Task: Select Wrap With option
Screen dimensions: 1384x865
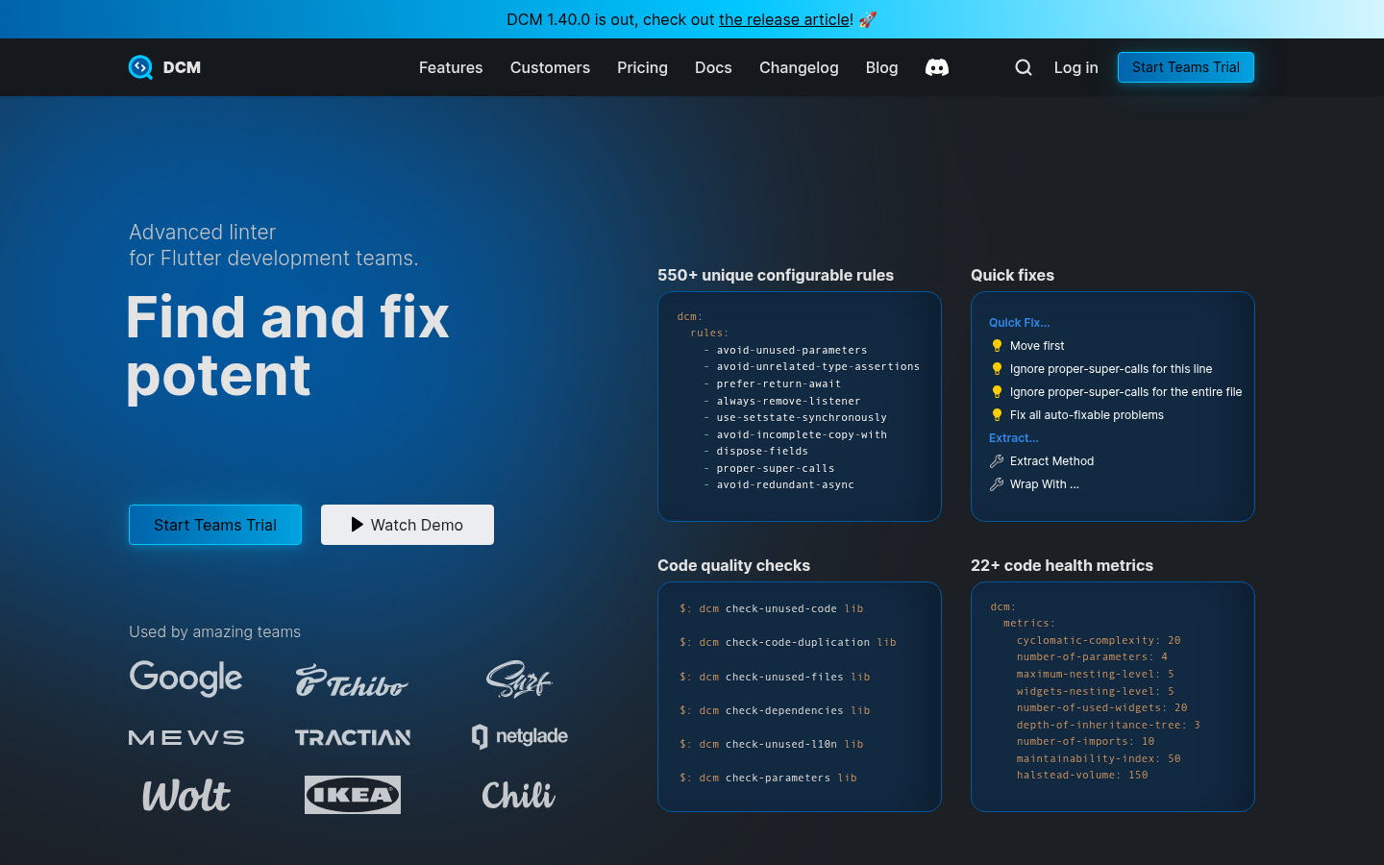Action: 1045,484
